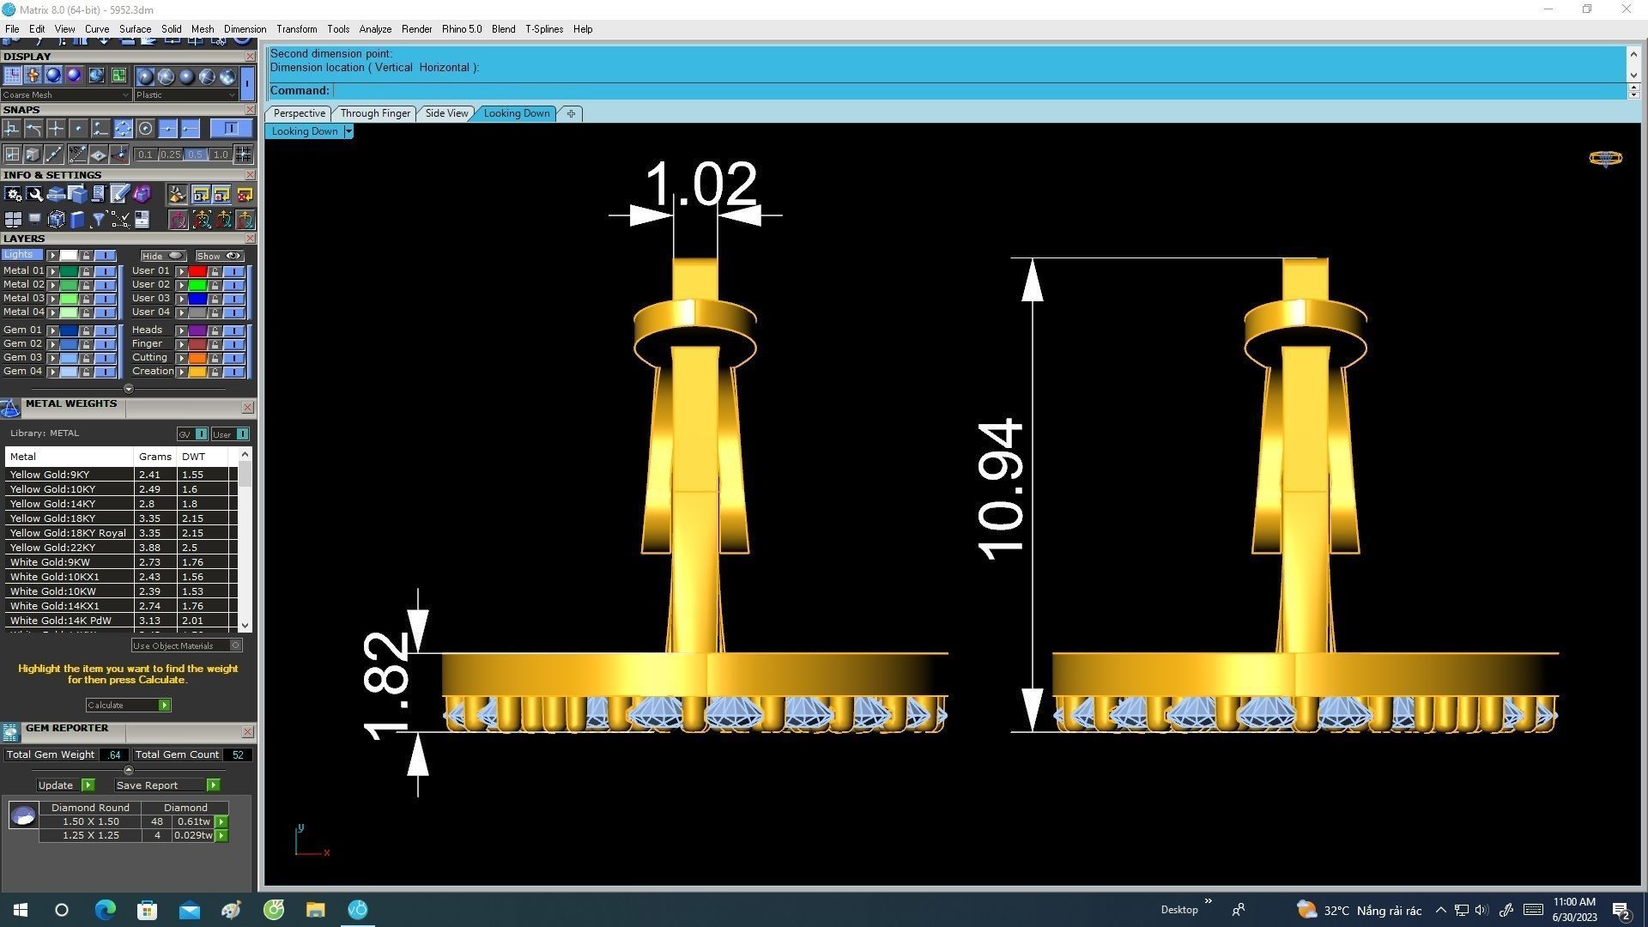Click the blue book icon in Info & Settings
The width and height of the screenshot is (1648, 927).
point(77,220)
